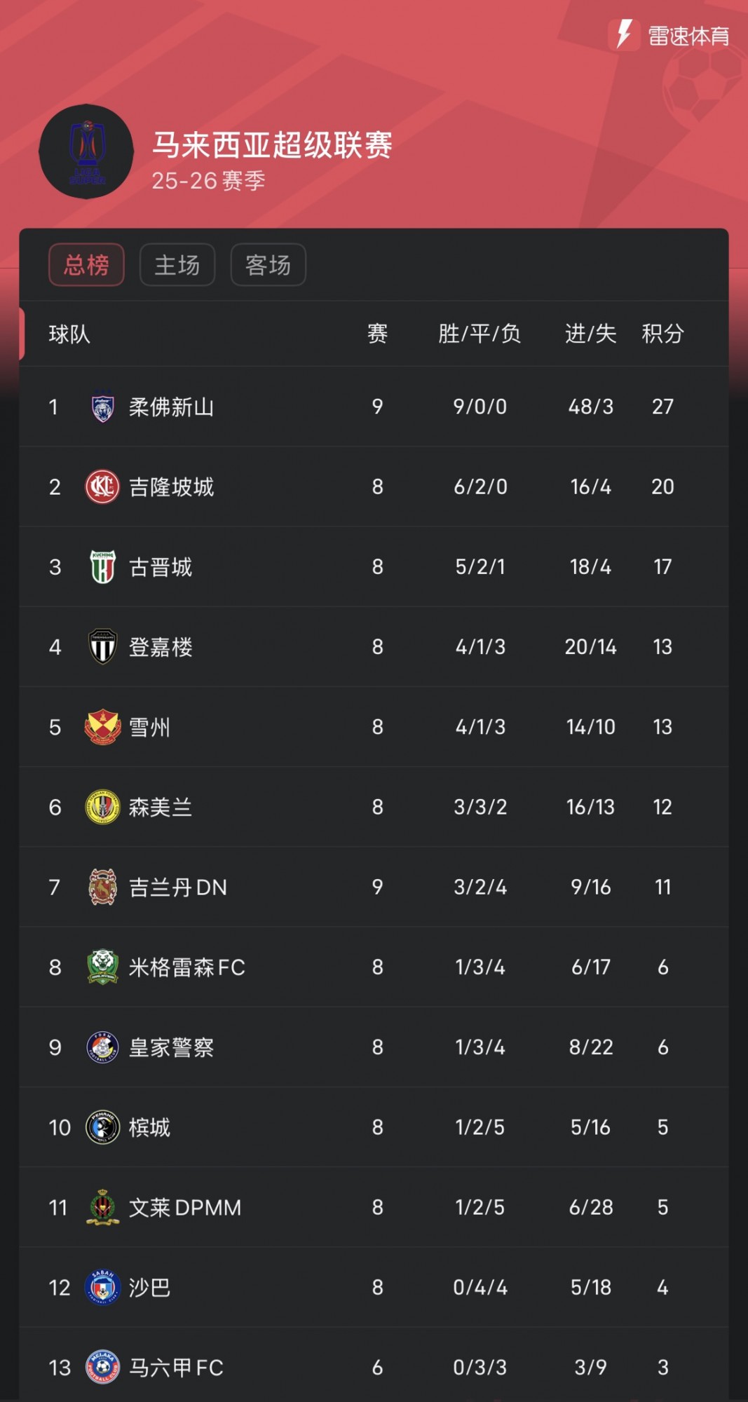Switch to the 主场 home standings tab

click(x=177, y=265)
